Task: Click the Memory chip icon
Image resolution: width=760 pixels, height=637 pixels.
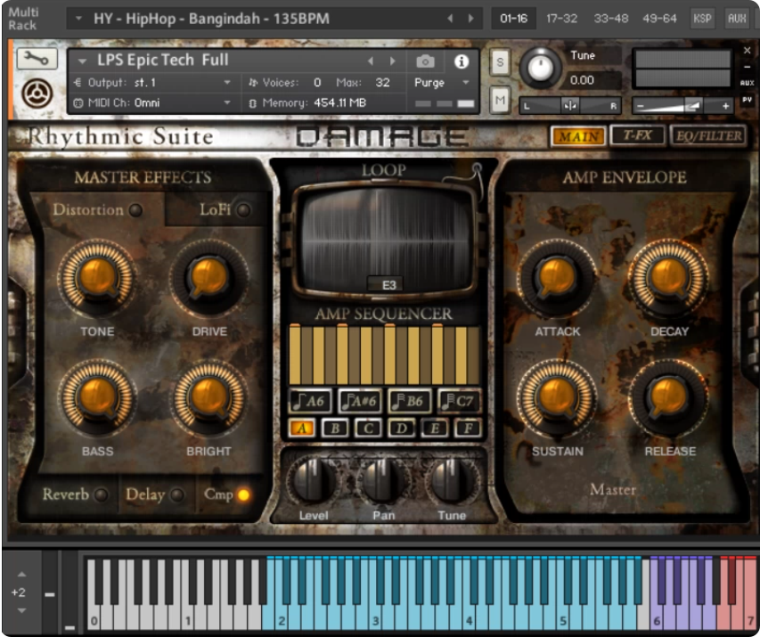Action: (x=252, y=103)
